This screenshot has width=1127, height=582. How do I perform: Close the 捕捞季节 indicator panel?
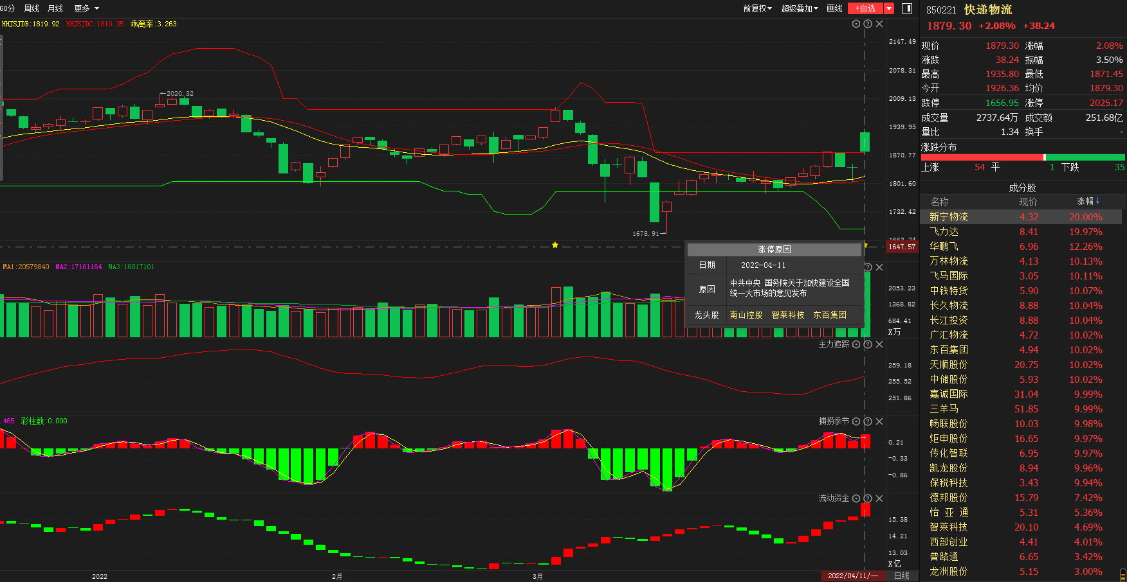tap(879, 421)
